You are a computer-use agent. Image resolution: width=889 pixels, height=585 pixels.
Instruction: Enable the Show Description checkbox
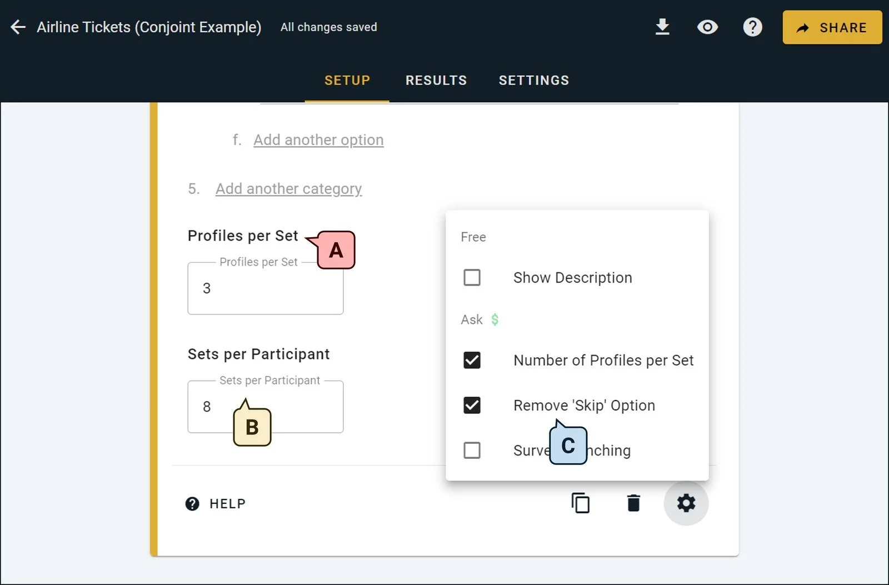472,277
